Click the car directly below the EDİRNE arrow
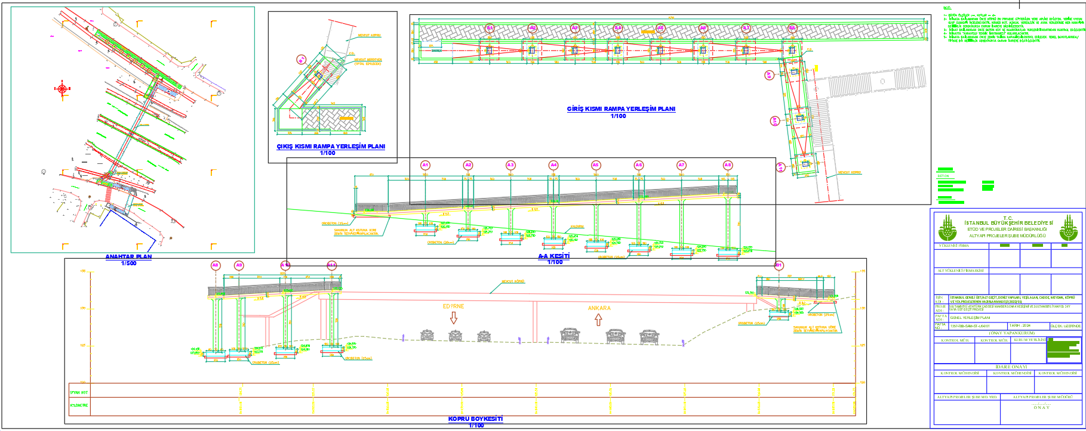The width and height of the screenshot is (1086, 431). (455, 336)
